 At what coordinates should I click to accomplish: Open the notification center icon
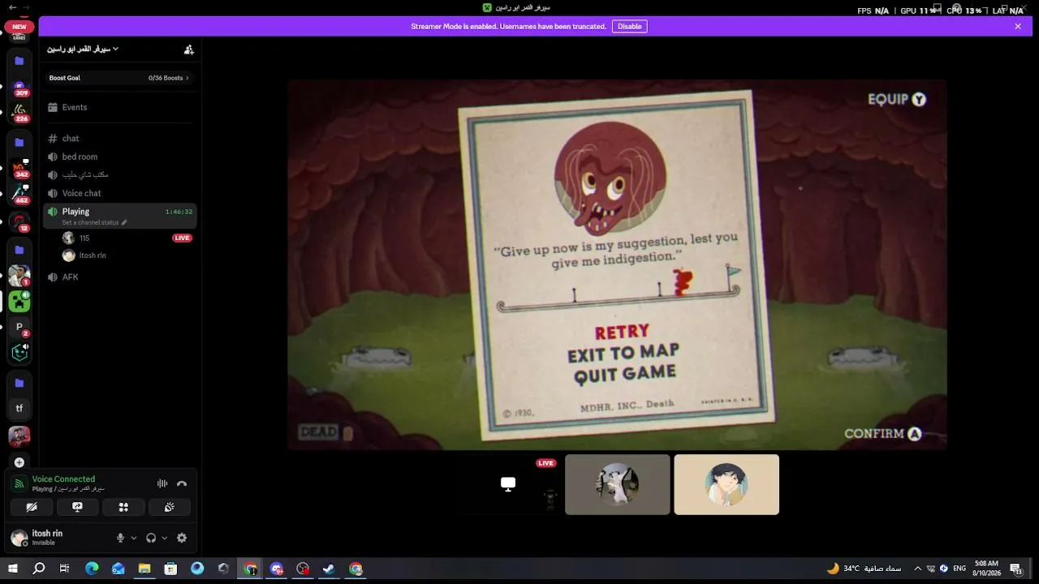pyautogui.click(x=1015, y=569)
